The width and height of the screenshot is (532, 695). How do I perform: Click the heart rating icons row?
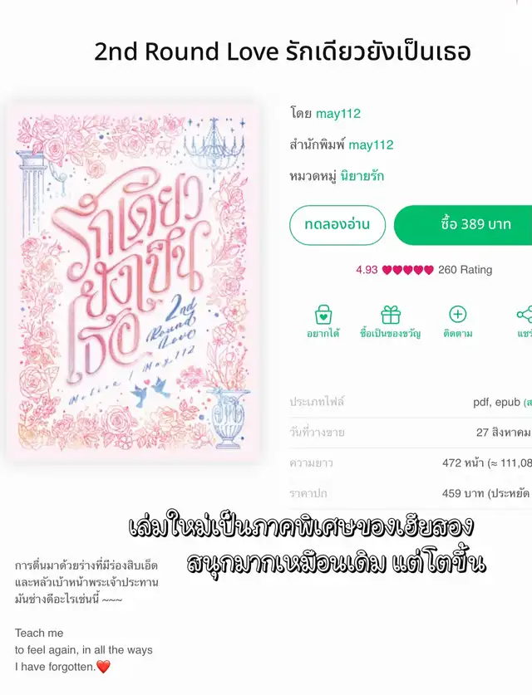(408, 270)
